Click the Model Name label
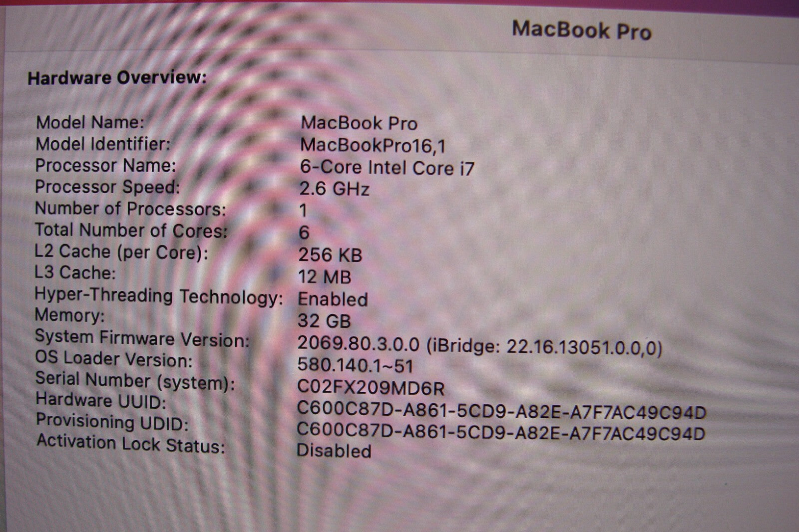This screenshot has width=799, height=532. pos(90,122)
